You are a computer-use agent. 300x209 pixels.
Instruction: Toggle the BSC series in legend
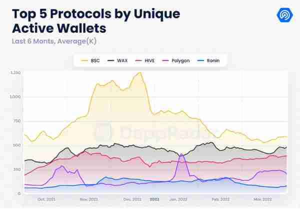click(x=90, y=60)
